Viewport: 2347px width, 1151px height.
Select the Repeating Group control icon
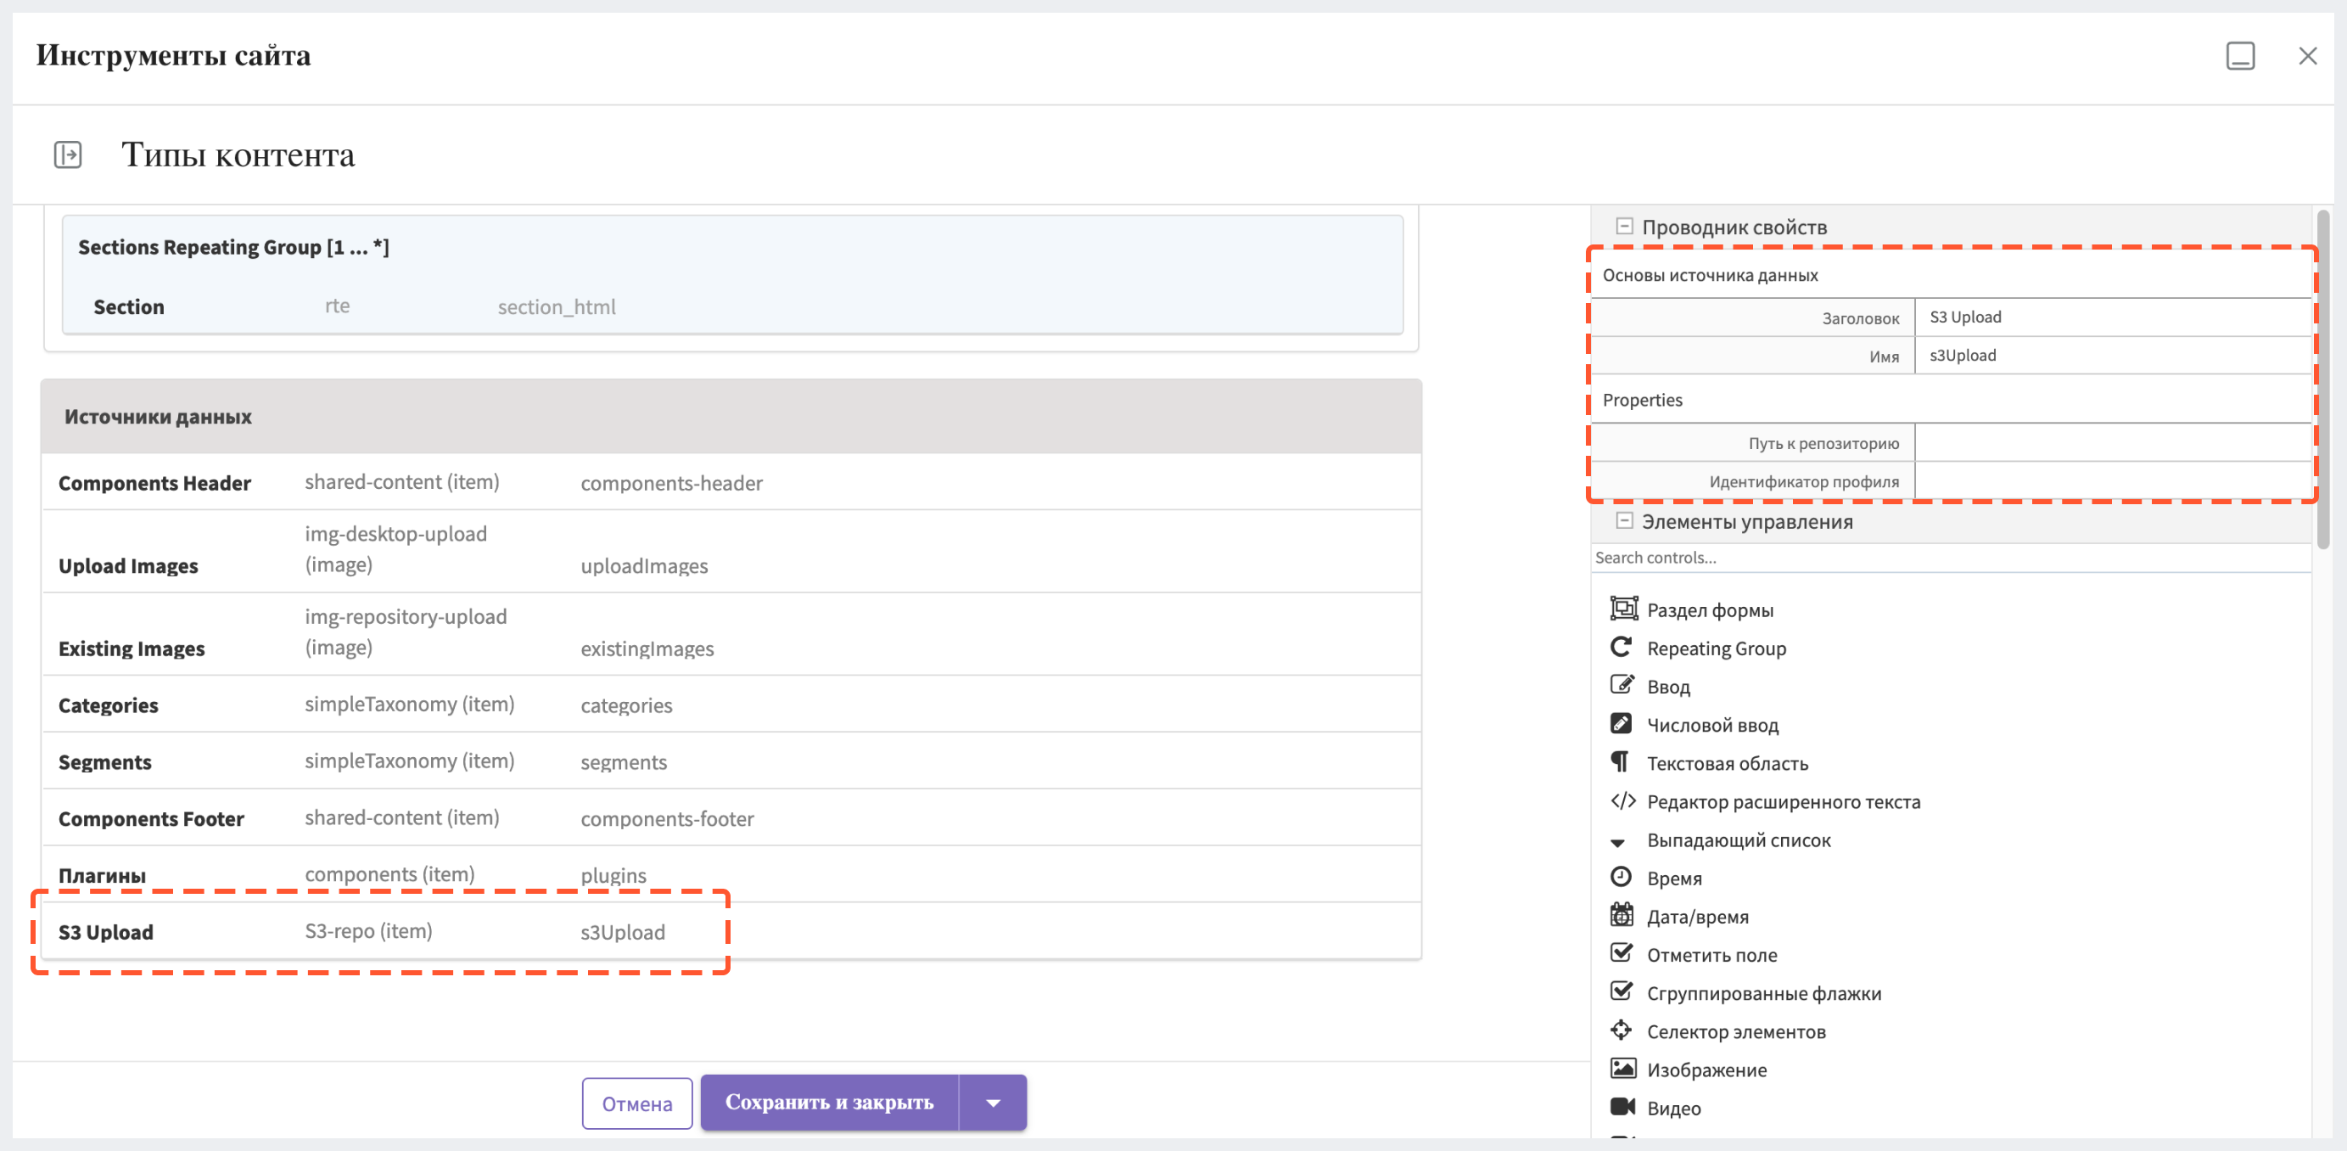tap(1622, 647)
